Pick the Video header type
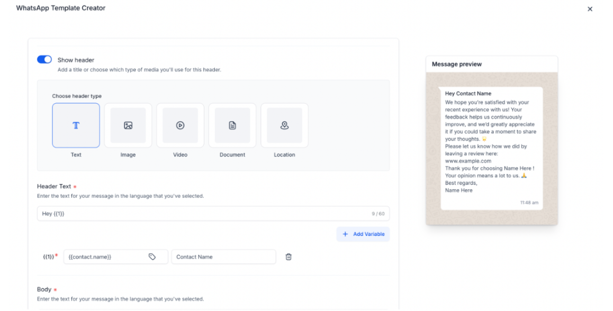This screenshot has height=311, width=613. coord(180,125)
